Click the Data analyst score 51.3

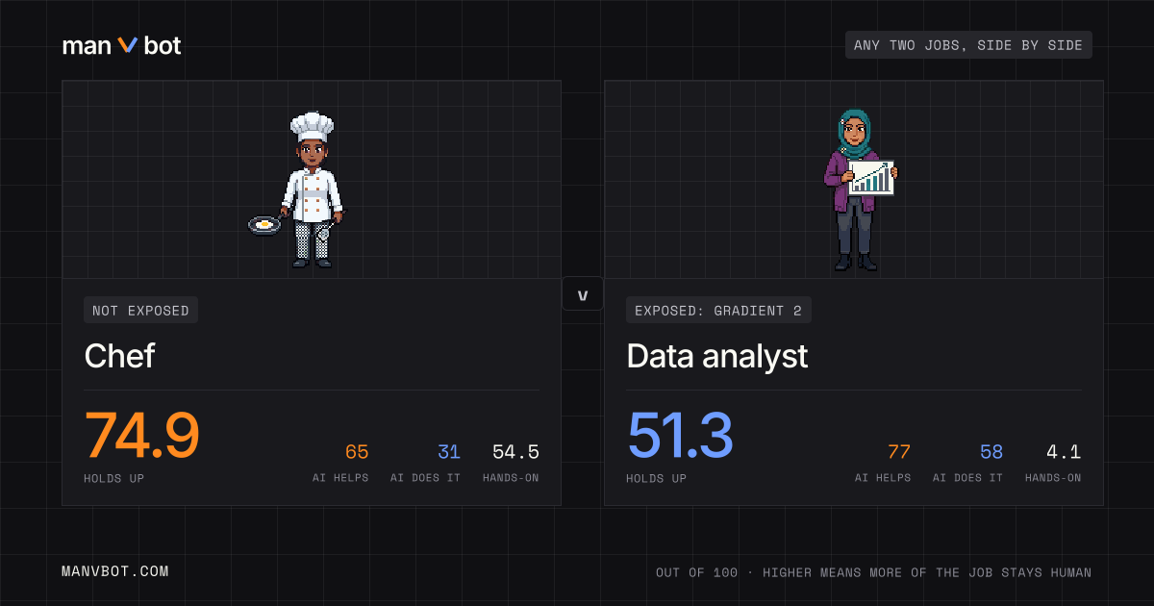tap(680, 436)
